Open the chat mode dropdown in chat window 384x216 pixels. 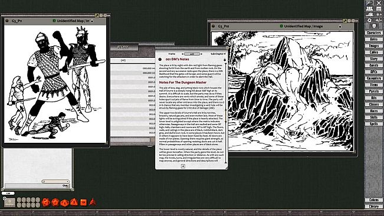(55, 181)
